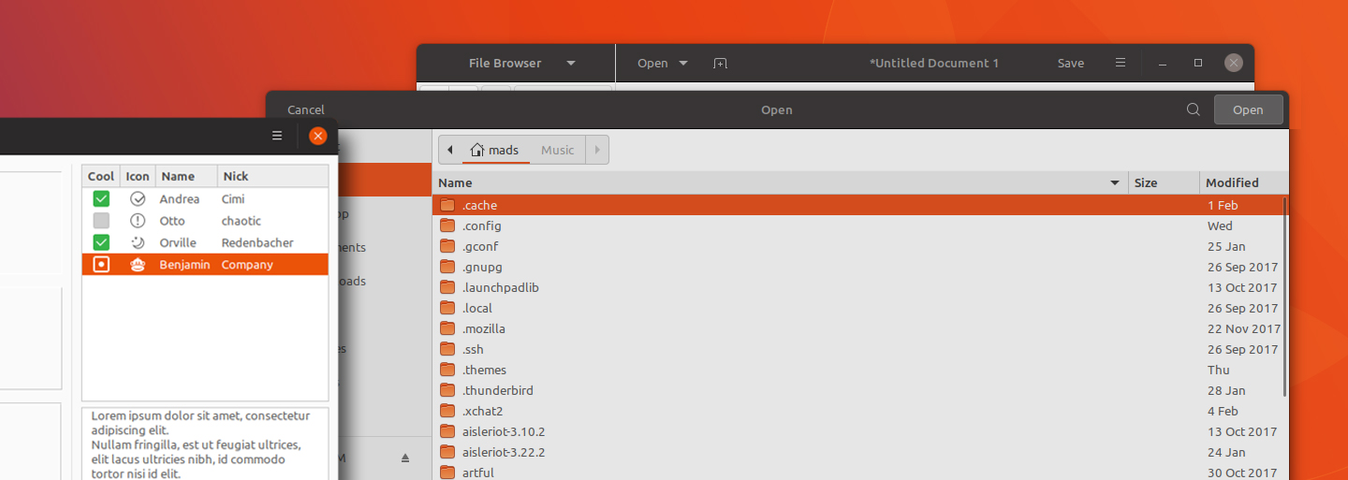Select the .mozilla folder name
Viewport: 1348px width, 480px height.
click(484, 328)
